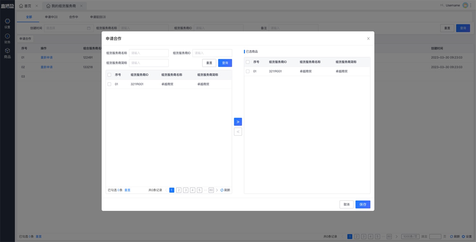Click the move-left double arrow transfer button
This screenshot has height=242, width=476.
pyautogui.click(x=238, y=132)
